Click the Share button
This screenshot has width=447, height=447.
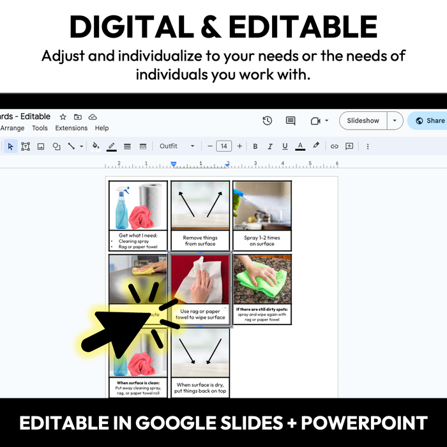(x=429, y=121)
